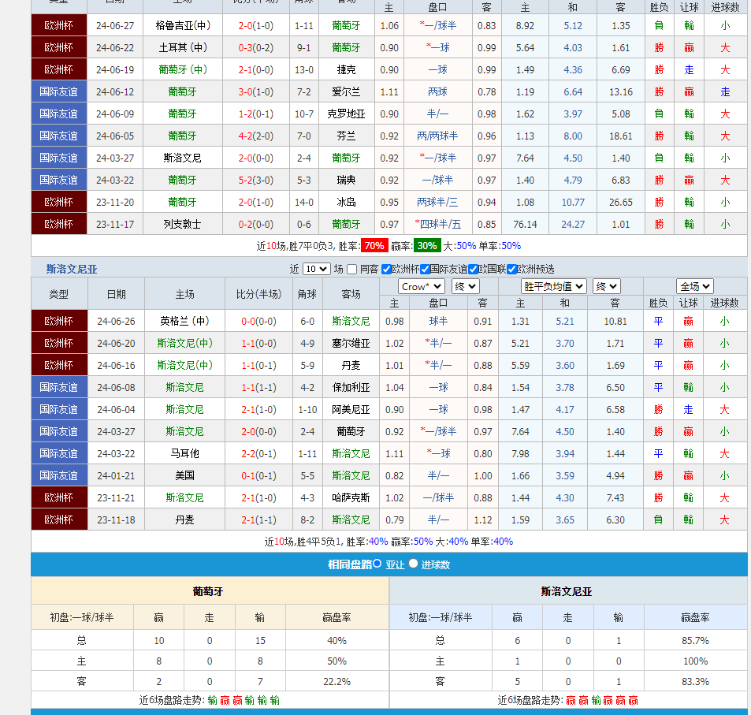Click the 走 marker in 葡萄牙 vs 捷克 row
Image resolution: width=751 pixels, height=715 pixels.
tap(690, 69)
